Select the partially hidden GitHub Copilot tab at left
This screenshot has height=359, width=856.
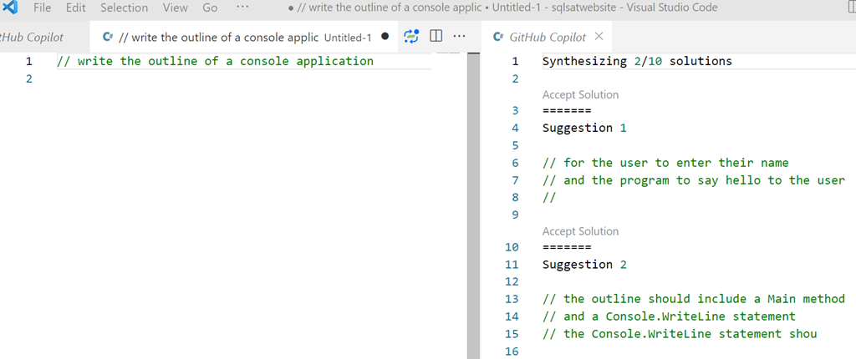[x=32, y=38]
